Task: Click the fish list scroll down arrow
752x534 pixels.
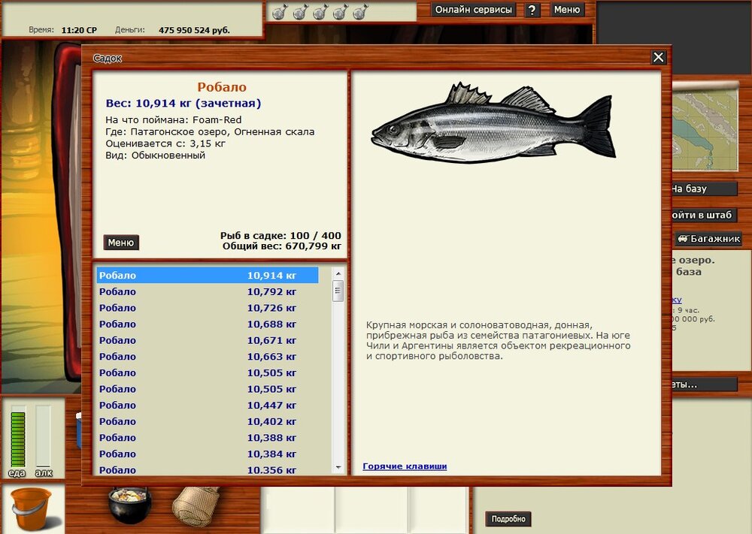Action: pyautogui.click(x=338, y=467)
